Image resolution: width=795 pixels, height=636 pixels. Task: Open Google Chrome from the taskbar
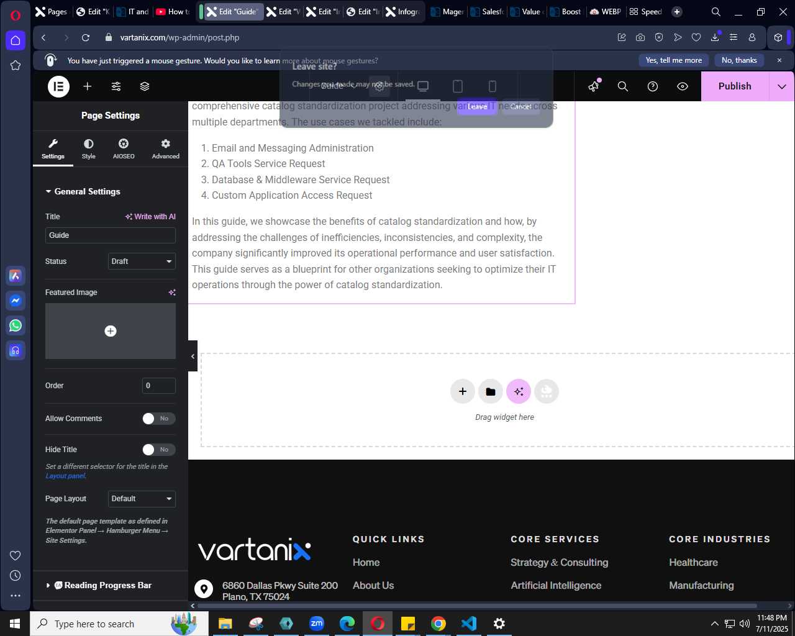tap(438, 624)
